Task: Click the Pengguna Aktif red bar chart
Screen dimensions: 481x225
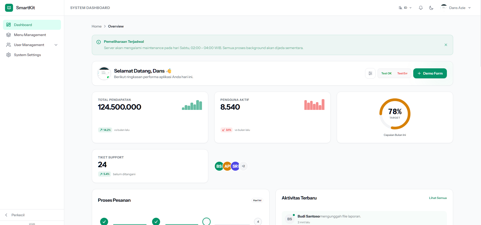Action: 314,104
